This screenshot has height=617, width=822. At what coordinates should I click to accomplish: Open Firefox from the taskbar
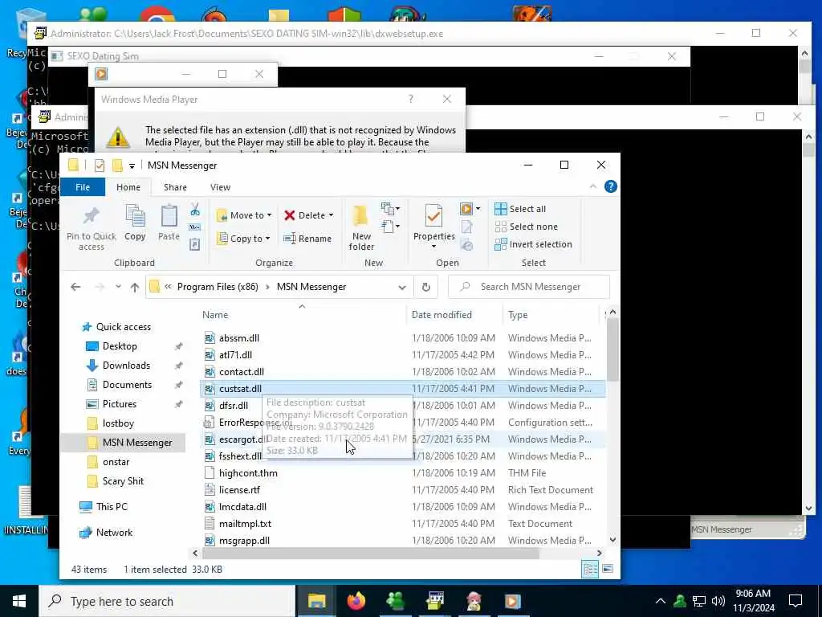click(356, 601)
